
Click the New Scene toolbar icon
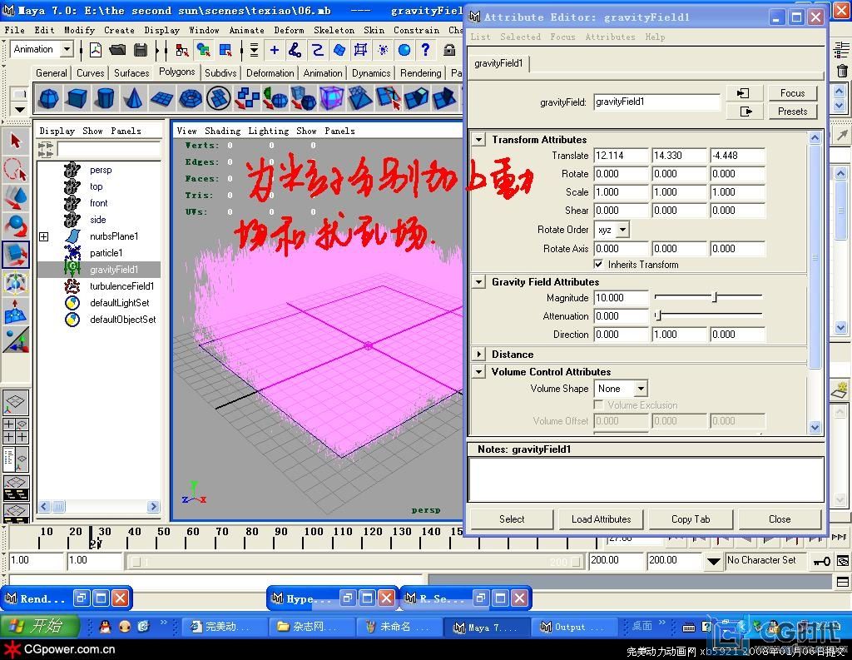(96, 50)
